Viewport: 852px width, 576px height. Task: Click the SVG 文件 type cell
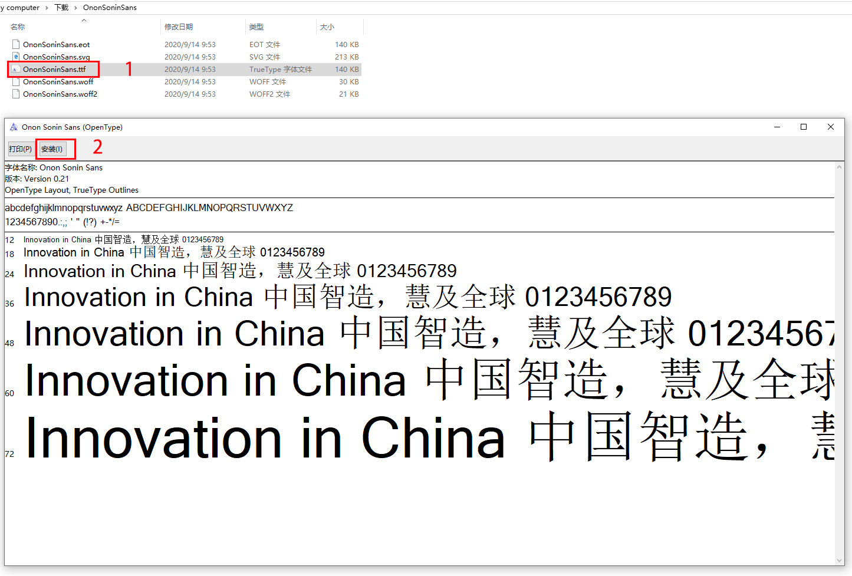pos(265,57)
